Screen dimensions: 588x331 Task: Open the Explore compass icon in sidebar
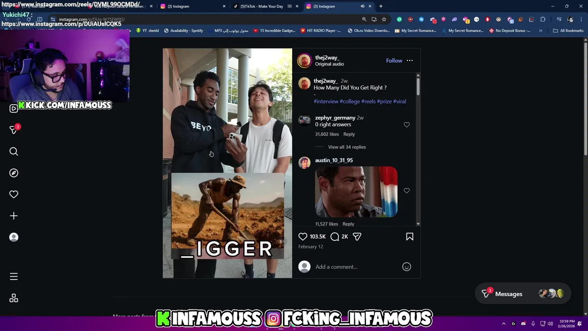coord(14,173)
